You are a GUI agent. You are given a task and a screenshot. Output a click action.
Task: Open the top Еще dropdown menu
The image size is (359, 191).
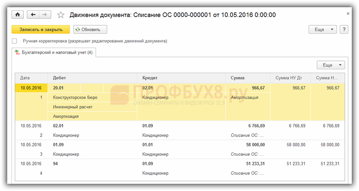[x=323, y=30]
